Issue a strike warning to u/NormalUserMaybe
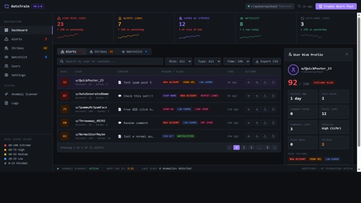This screenshot has height=203, width=361. (265, 136)
